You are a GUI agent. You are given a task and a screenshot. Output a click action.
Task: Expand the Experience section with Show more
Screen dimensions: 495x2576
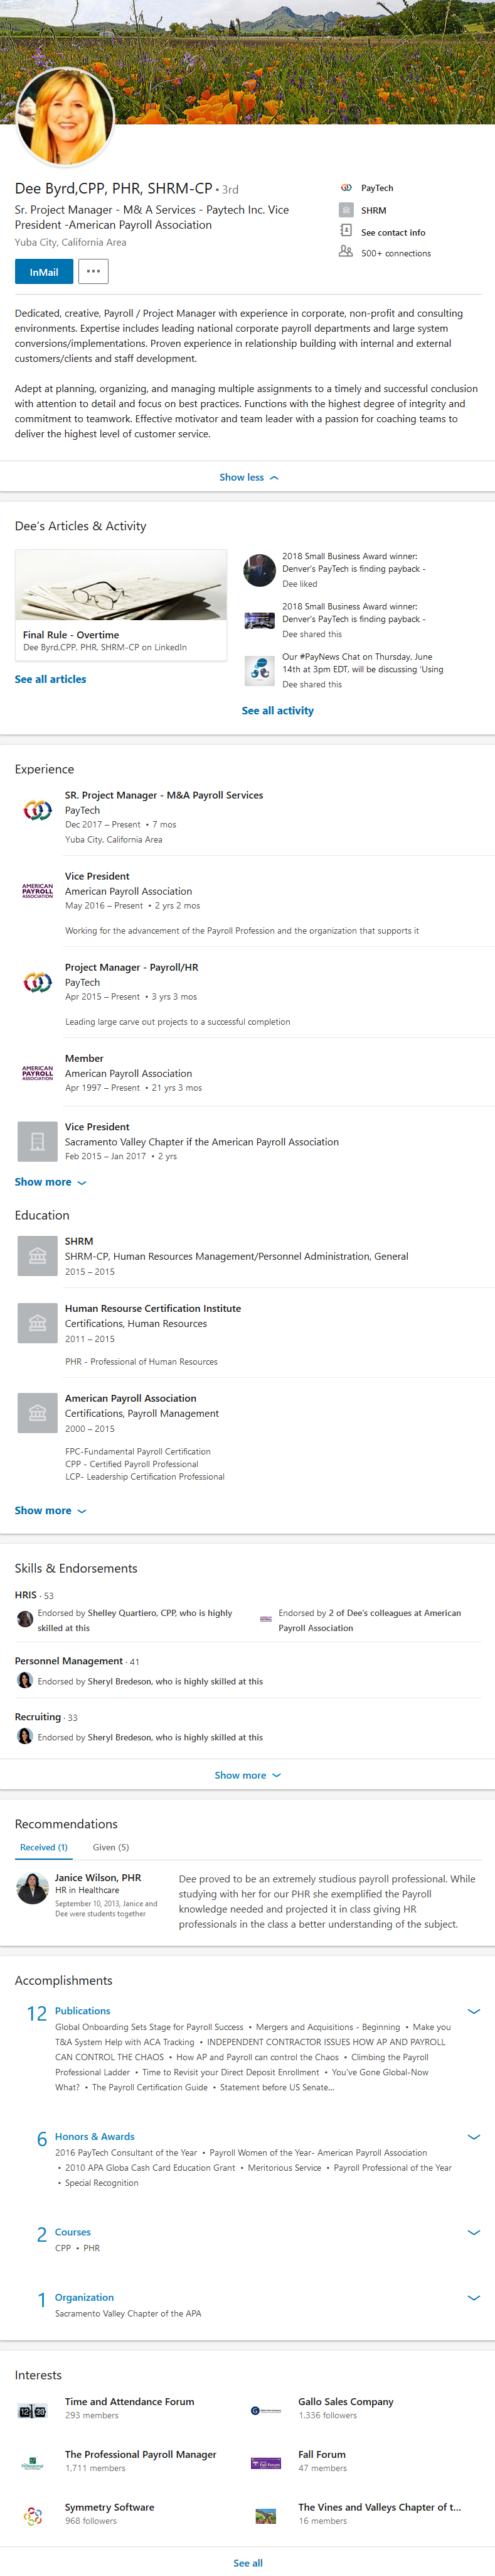pyautogui.click(x=50, y=1182)
